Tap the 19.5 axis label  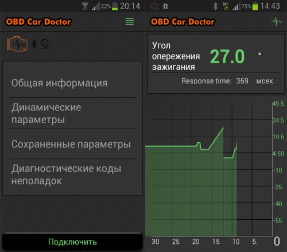click(278, 137)
